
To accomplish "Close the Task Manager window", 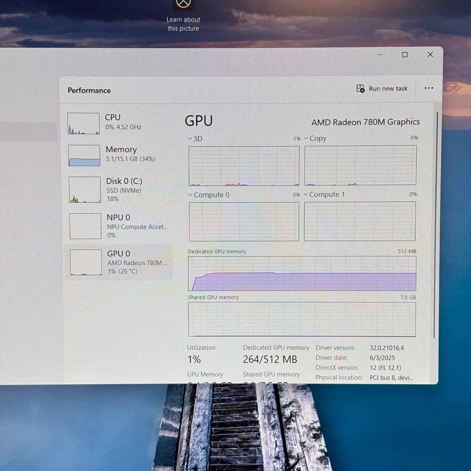I will (430, 54).
